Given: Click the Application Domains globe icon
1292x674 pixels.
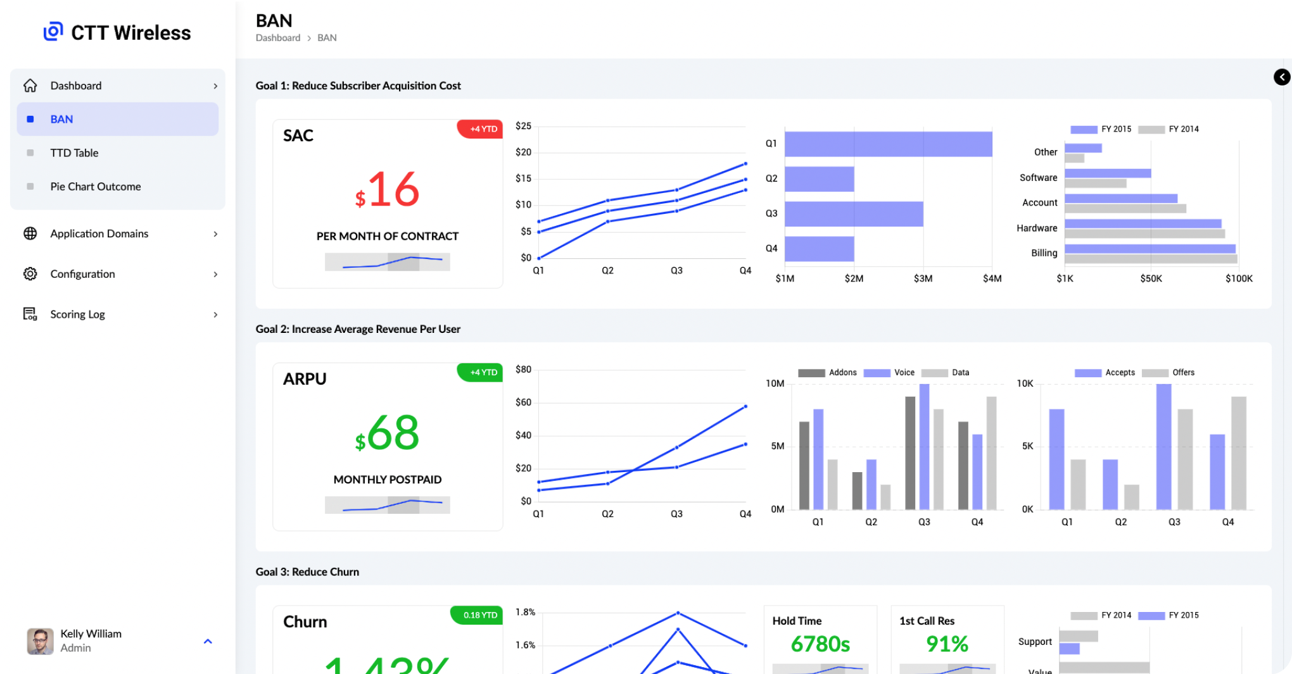Looking at the screenshot, I should tap(30, 234).
